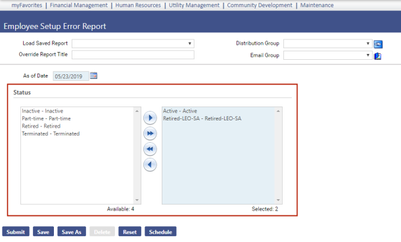Image resolution: width=401 pixels, height=242 pixels.
Task: Select 'Part-time - Part-time' in the available list
Action: pos(46,118)
